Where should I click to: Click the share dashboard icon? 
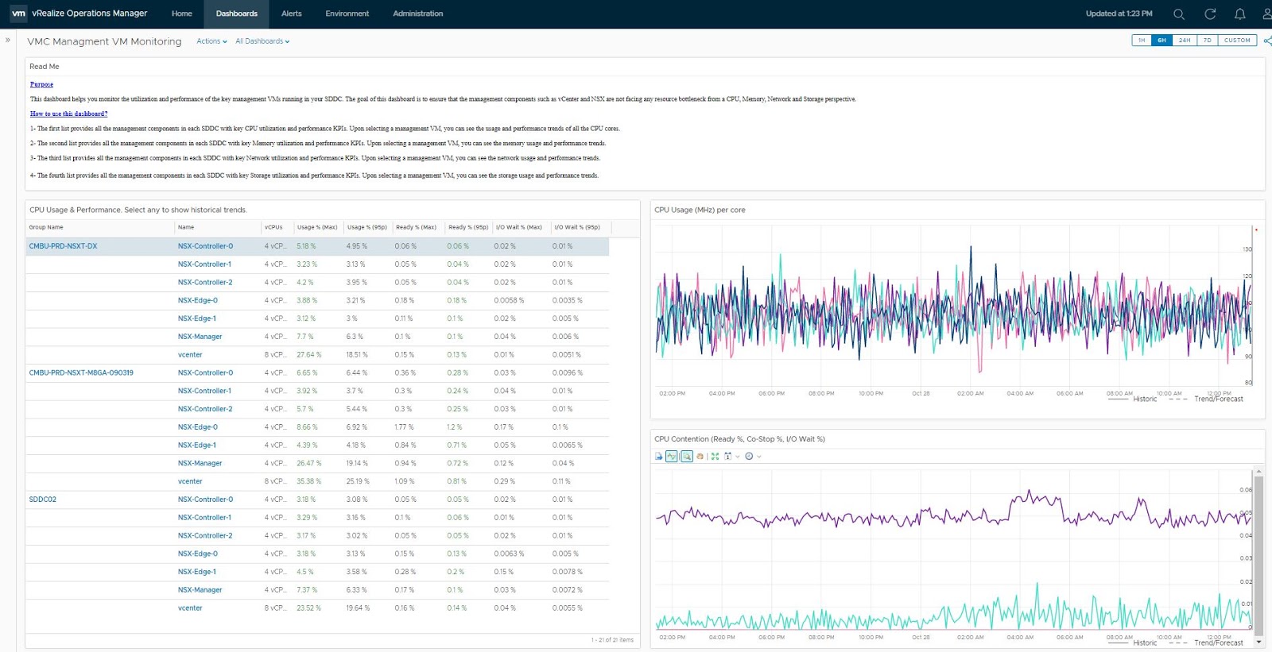click(1267, 41)
